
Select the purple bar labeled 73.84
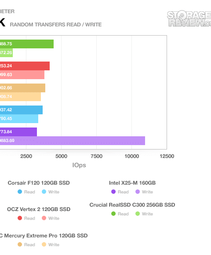point(18,132)
